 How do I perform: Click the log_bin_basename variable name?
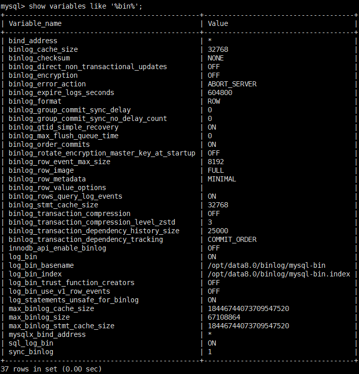pyautogui.click(x=41, y=265)
